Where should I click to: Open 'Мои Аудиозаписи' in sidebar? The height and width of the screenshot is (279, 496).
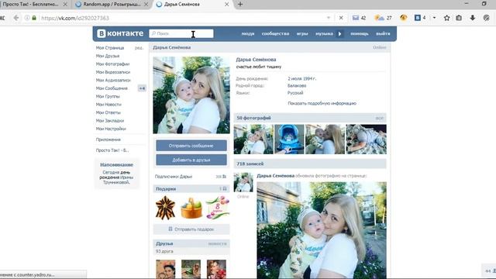[113, 80]
